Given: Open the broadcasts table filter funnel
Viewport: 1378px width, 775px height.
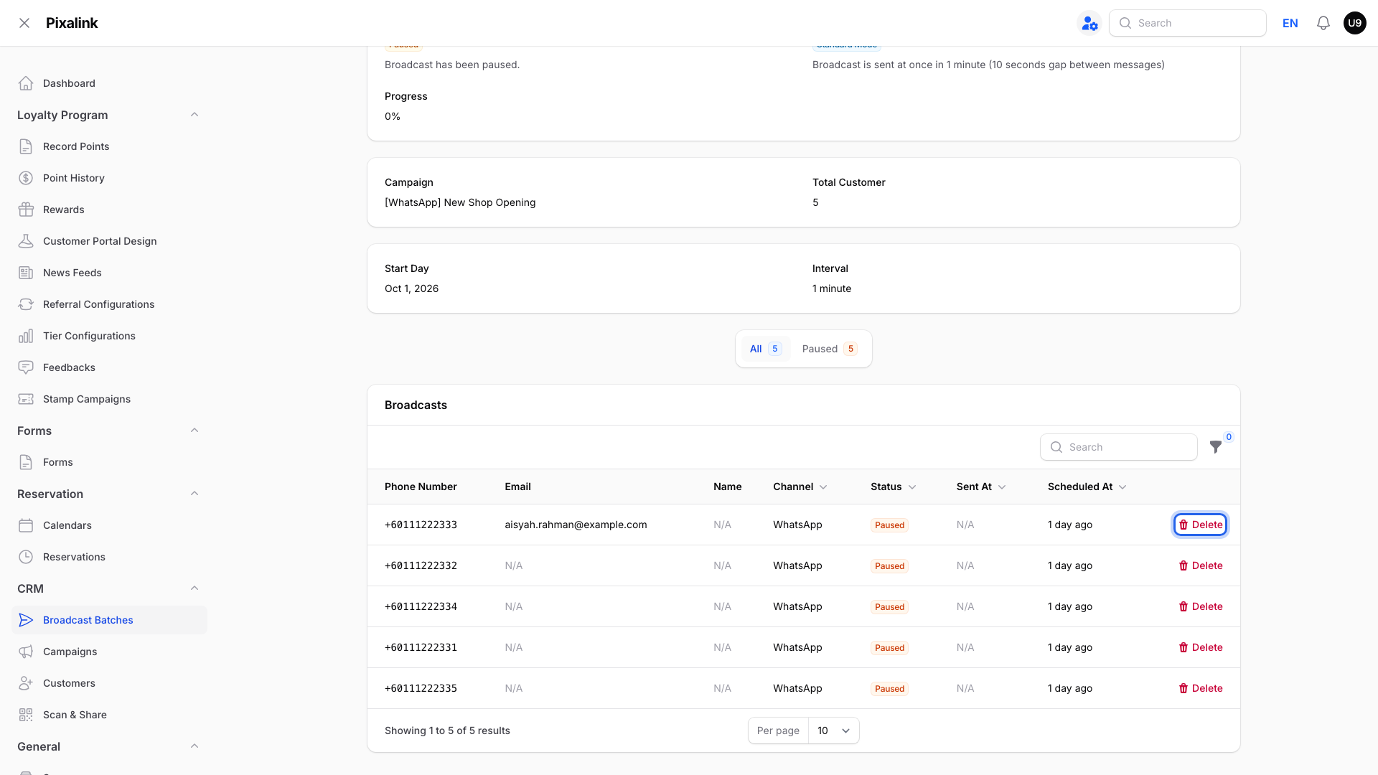Looking at the screenshot, I should 1216,447.
